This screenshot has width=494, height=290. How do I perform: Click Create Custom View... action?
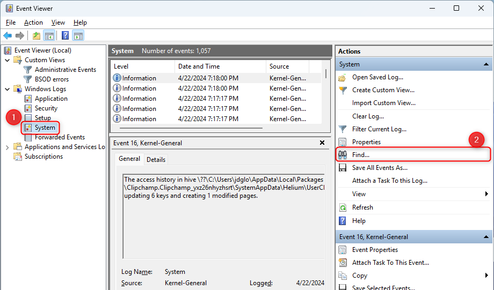point(383,90)
